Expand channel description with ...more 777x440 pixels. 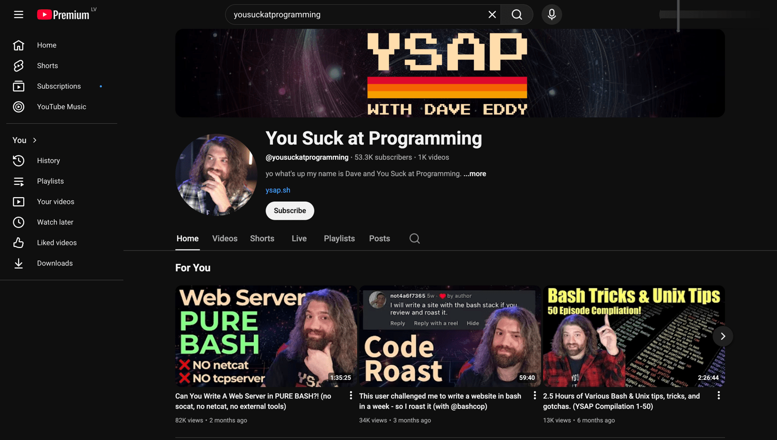[475, 174]
